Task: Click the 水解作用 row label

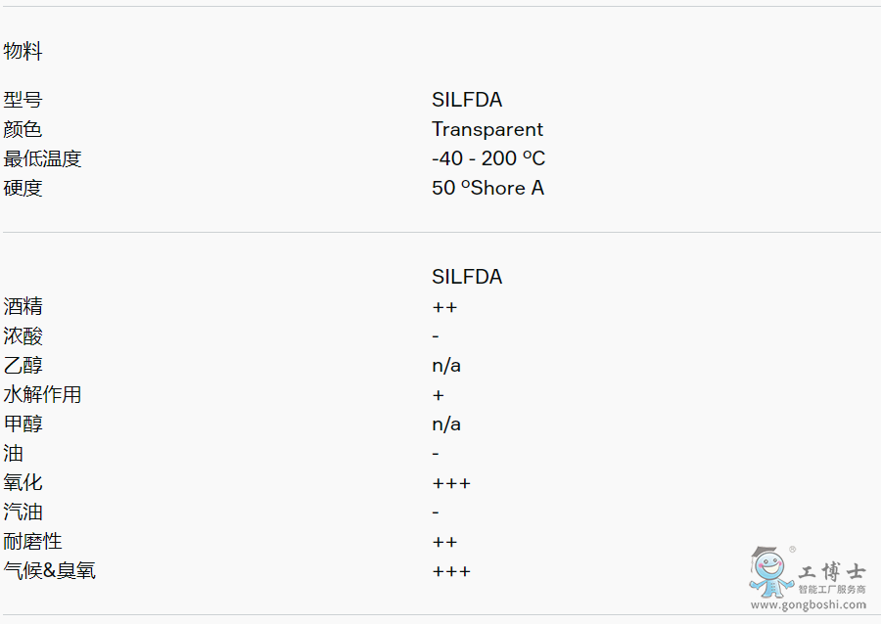Action: point(42,395)
